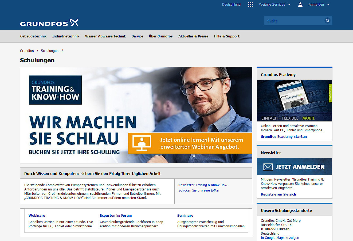Expand the Weitere Services dropdown arrow

click(x=289, y=5)
